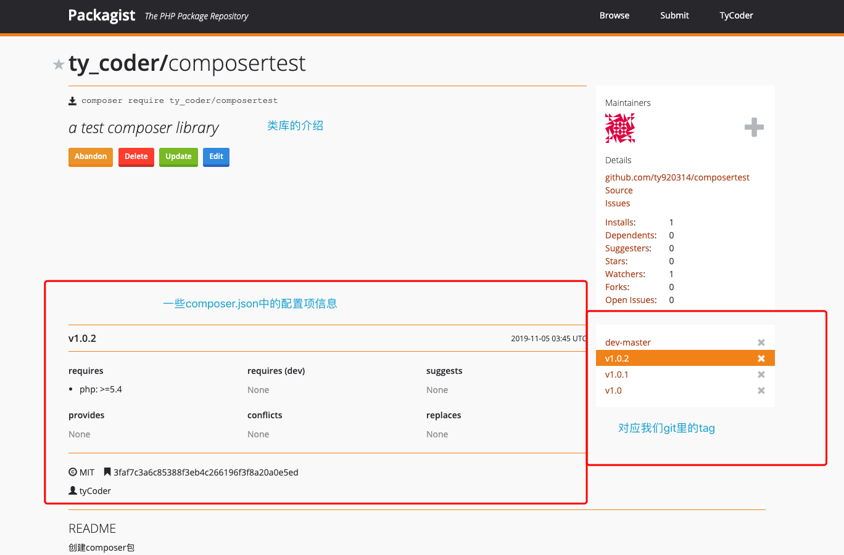Screen dimensions: 844x555
Task: Add a maintainer with the plus icon
Action: pos(754,128)
